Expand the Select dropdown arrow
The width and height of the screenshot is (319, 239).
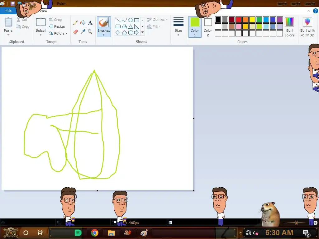41,35
